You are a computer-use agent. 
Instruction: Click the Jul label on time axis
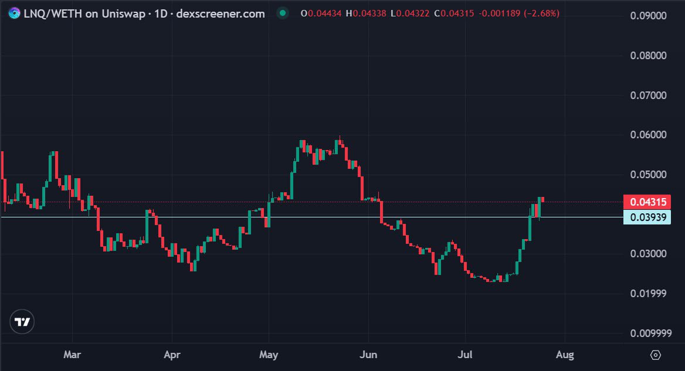[x=465, y=355]
